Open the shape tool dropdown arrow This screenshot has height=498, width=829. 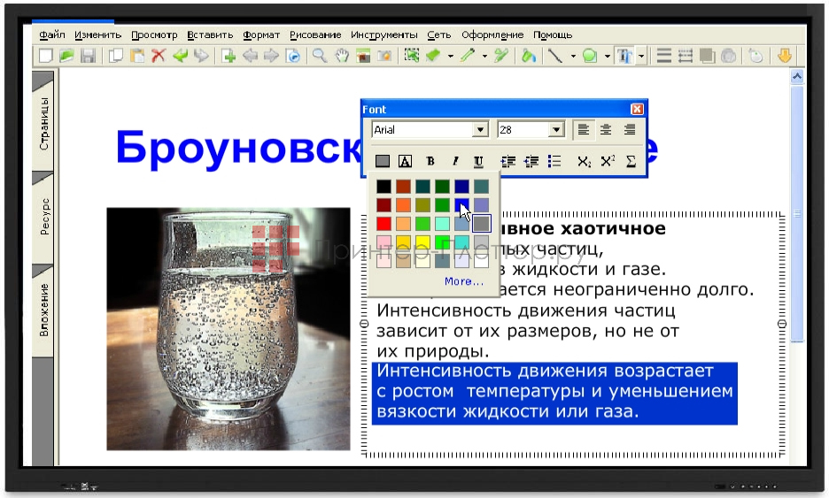click(608, 56)
